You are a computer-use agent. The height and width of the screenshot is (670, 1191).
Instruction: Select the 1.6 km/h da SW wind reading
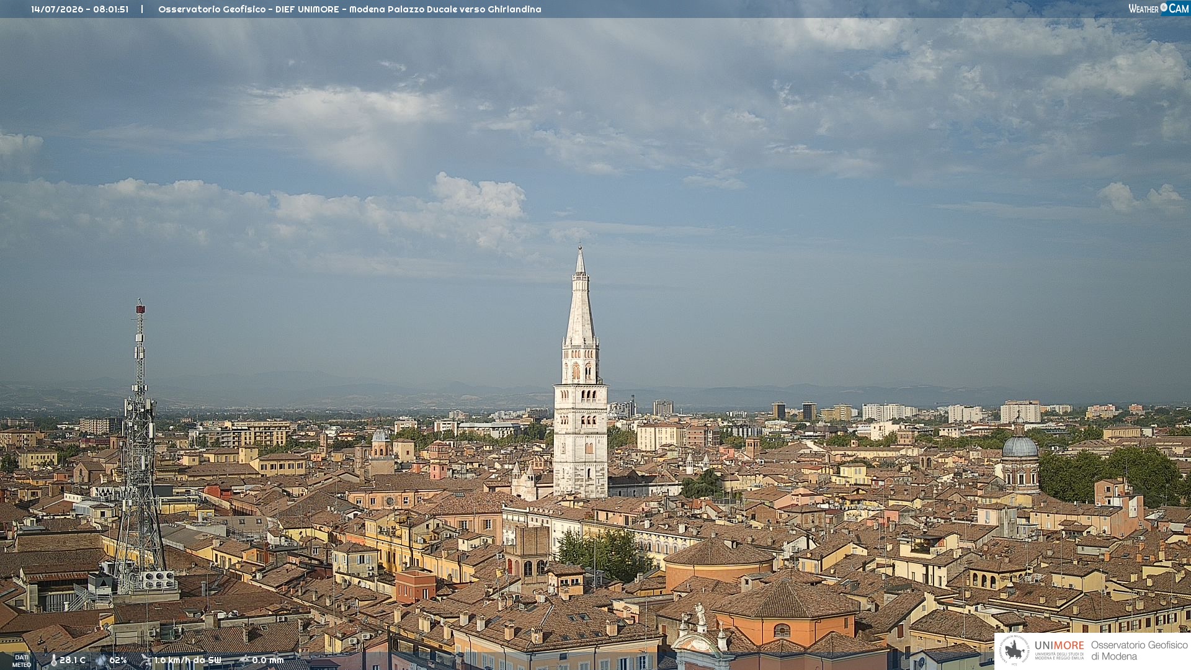coord(187,660)
